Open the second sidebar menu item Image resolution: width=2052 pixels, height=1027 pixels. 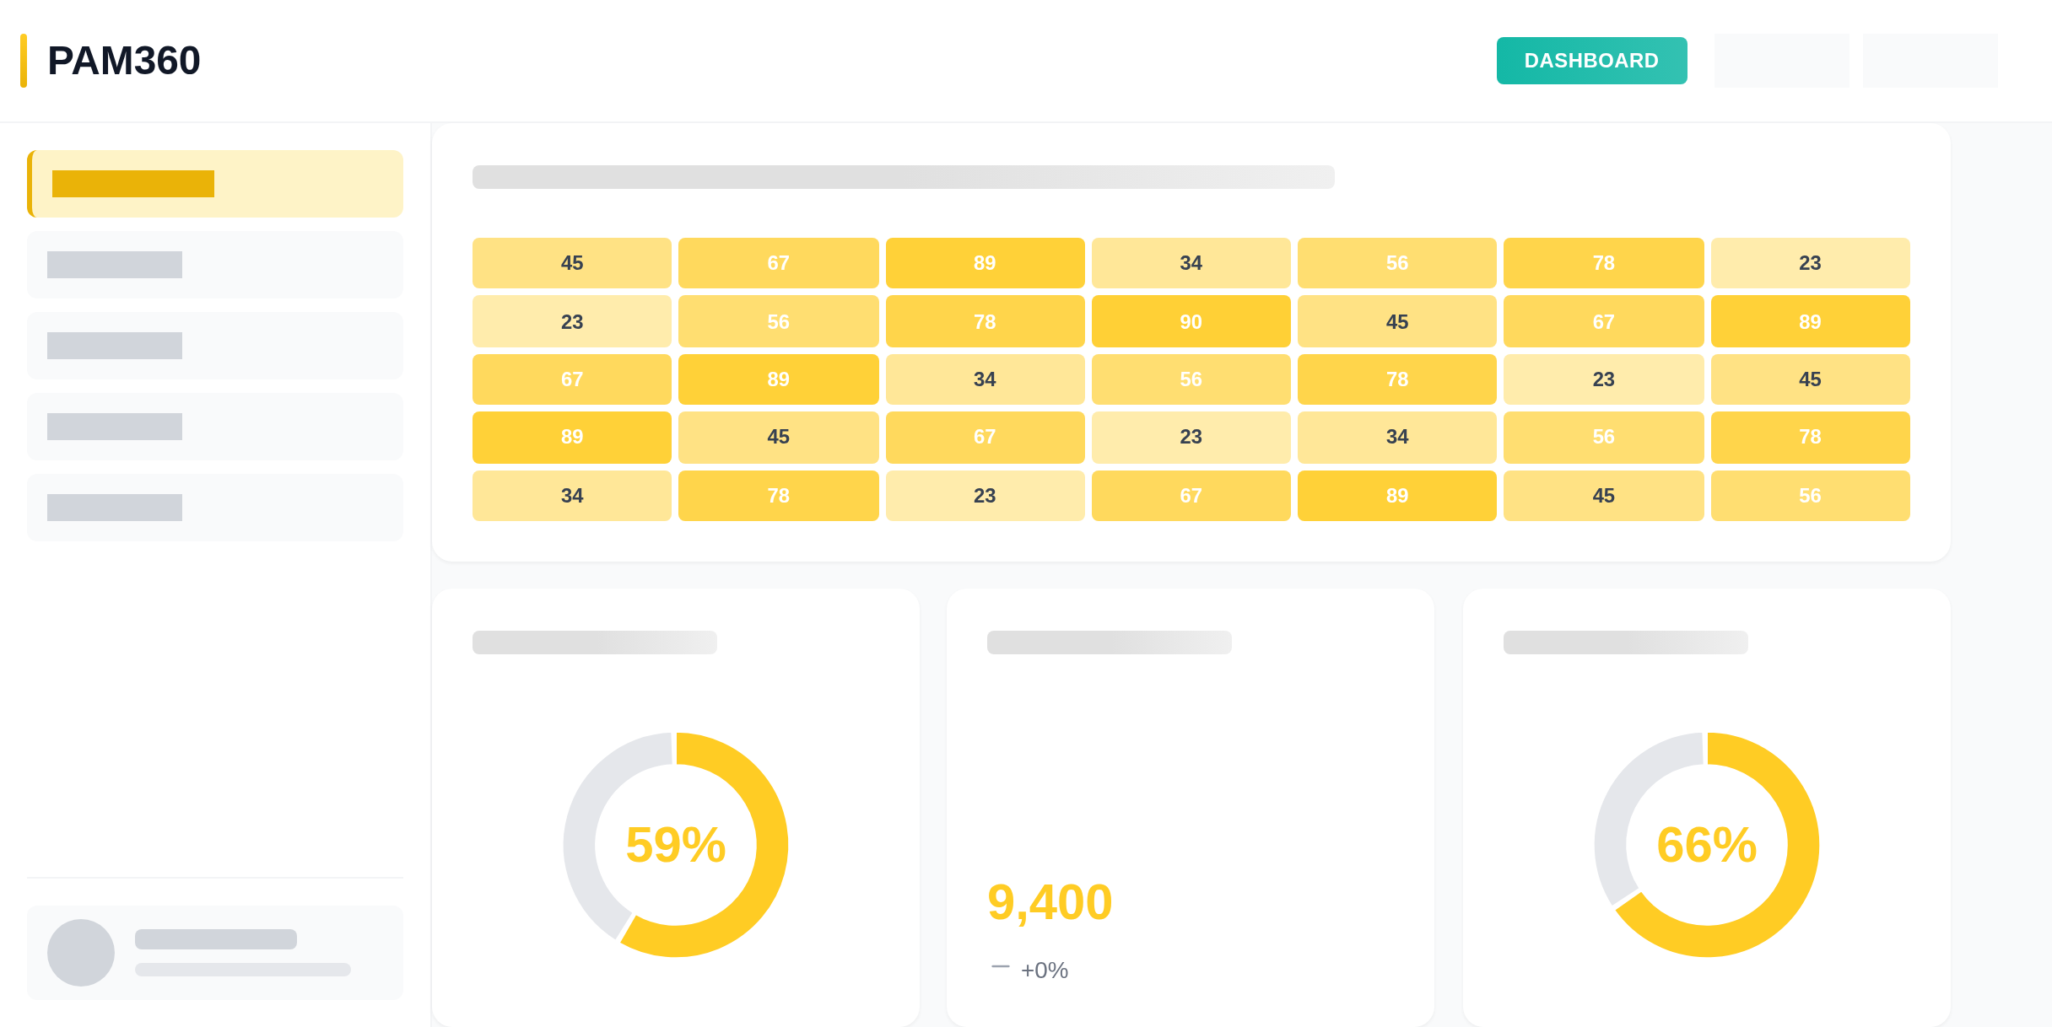[215, 265]
